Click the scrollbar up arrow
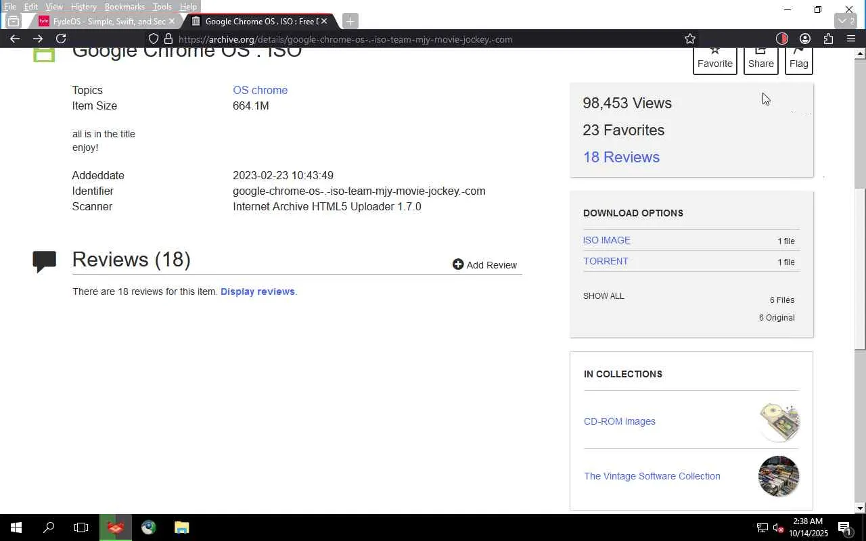 pos(860,53)
